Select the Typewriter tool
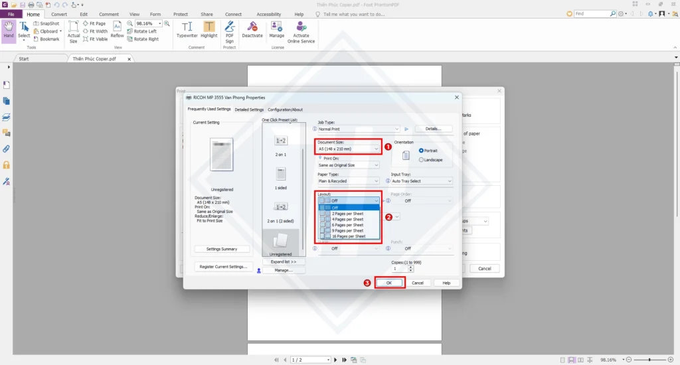 coord(187,30)
